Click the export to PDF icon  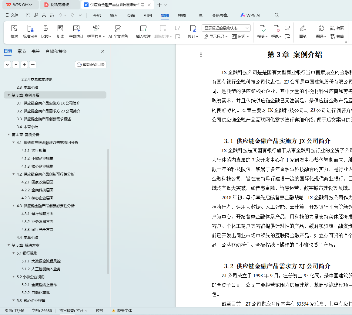36,15
